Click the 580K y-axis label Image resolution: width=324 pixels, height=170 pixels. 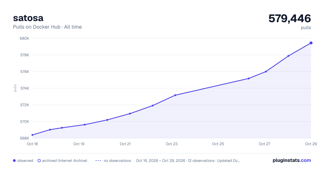(25, 38)
